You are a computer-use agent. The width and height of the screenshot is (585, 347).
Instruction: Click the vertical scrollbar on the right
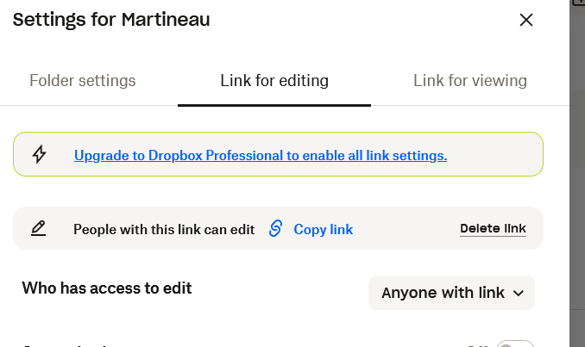coord(576,172)
